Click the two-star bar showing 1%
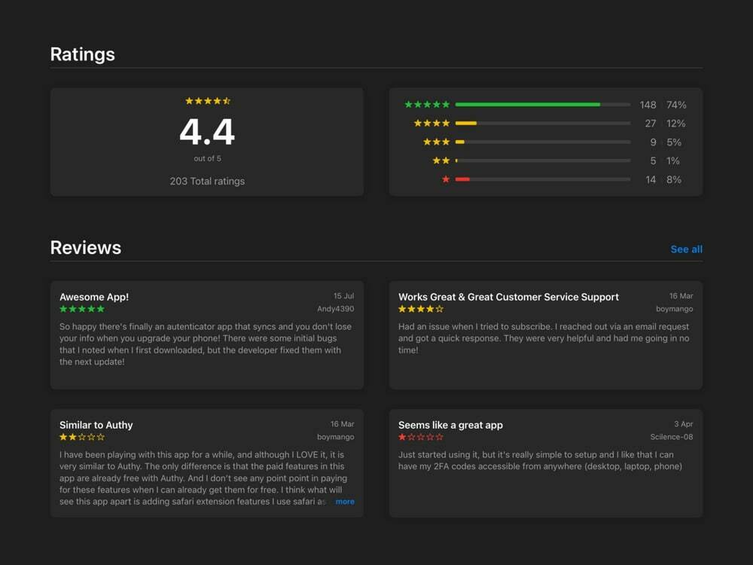This screenshot has width=753, height=565. [x=543, y=160]
